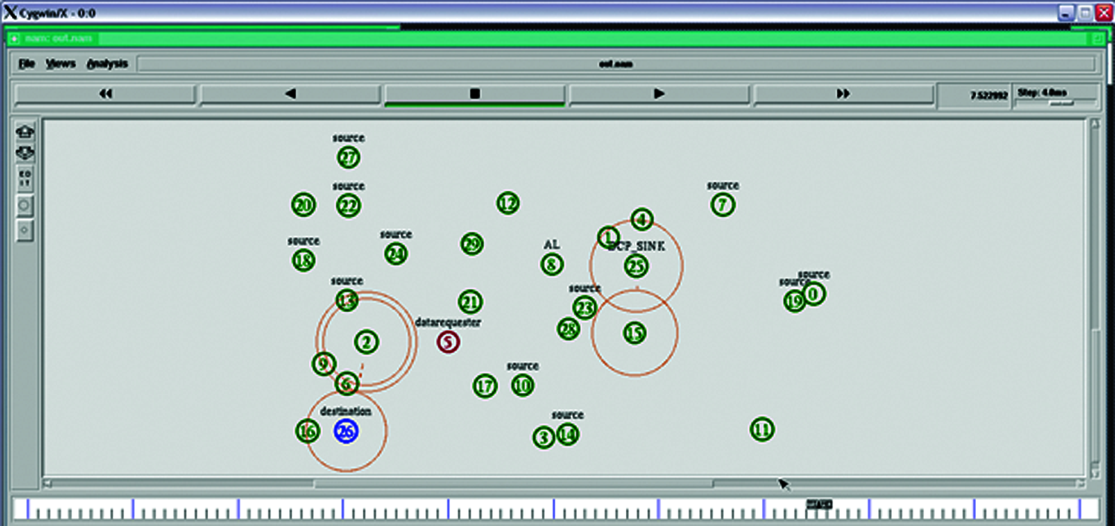
Task: Select the red datarequester node 5
Action: [447, 342]
